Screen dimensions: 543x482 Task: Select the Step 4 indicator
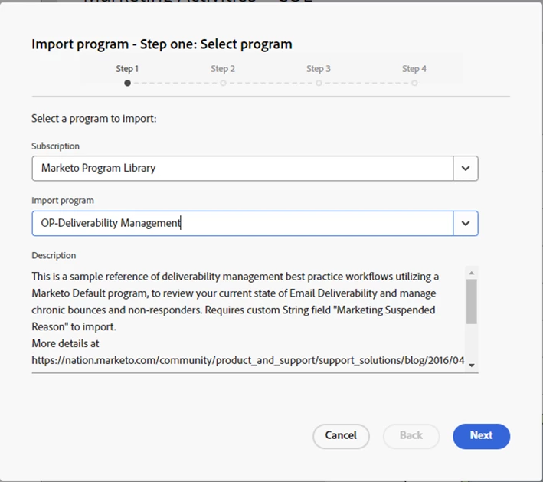[x=414, y=83]
